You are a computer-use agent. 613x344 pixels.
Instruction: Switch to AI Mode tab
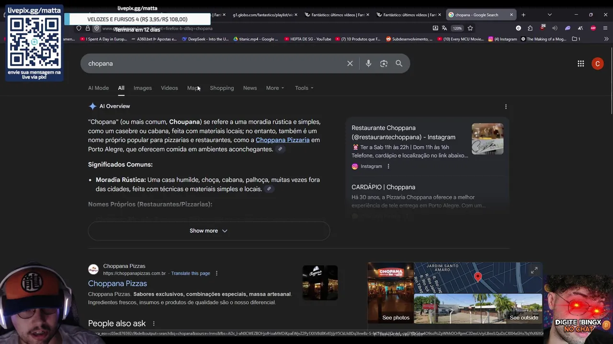point(98,88)
